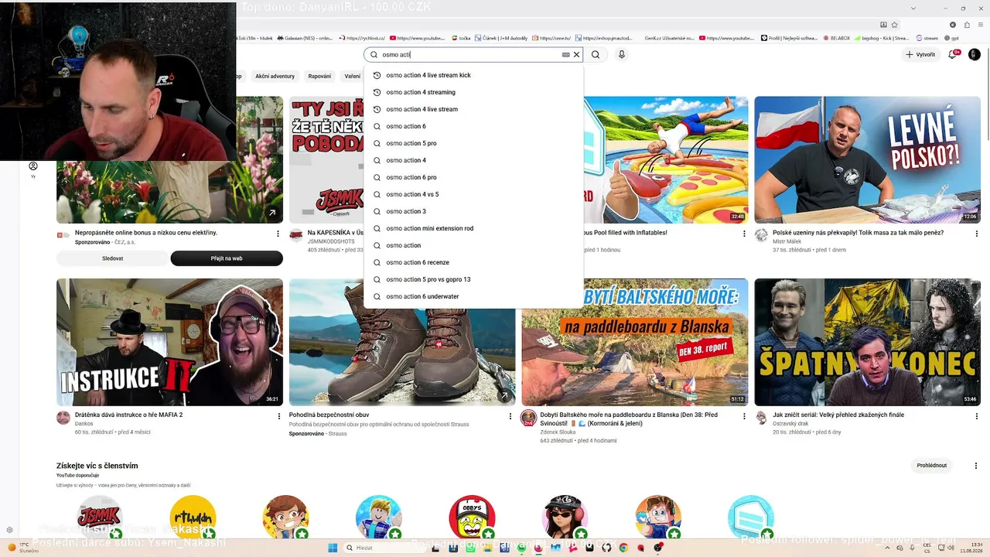The width and height of the screenshot is (990, 557).
Task: Start voice search with the microphone icon
Action: (621, 55)
